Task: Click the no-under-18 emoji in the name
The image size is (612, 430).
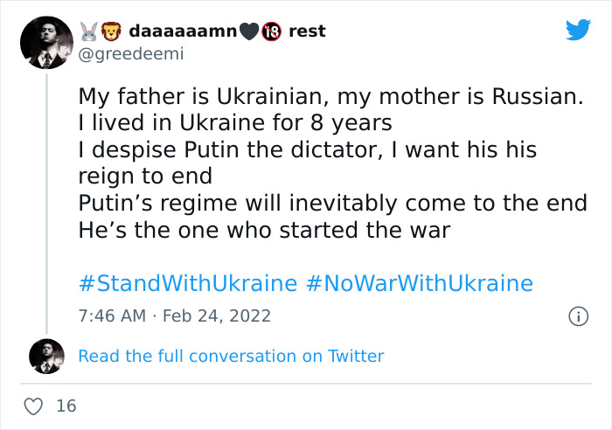Action: pyautogui.click(x=272, y=31)
